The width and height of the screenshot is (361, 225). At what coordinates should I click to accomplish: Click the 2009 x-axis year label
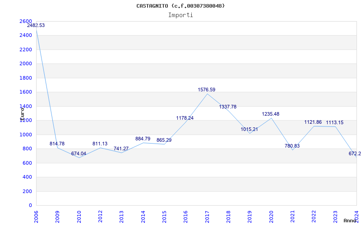click(x=58, y=216)
